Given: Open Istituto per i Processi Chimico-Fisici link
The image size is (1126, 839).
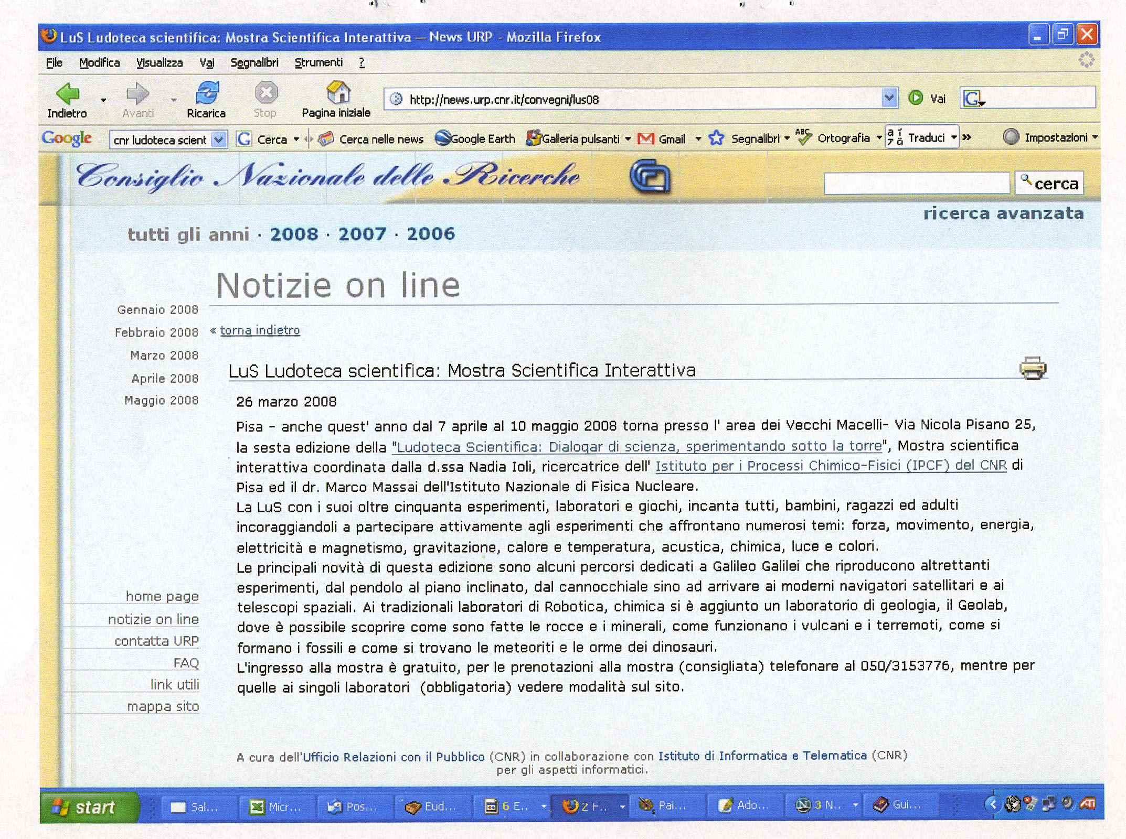Looking at the screenshot, I should click(831, 466).
